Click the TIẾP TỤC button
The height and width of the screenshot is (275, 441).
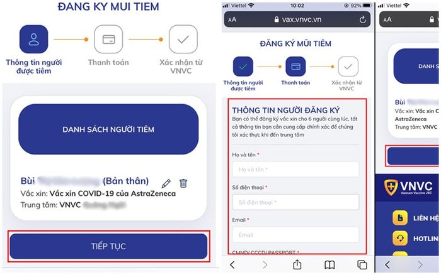pyautogui.click(x=108, y=246)
